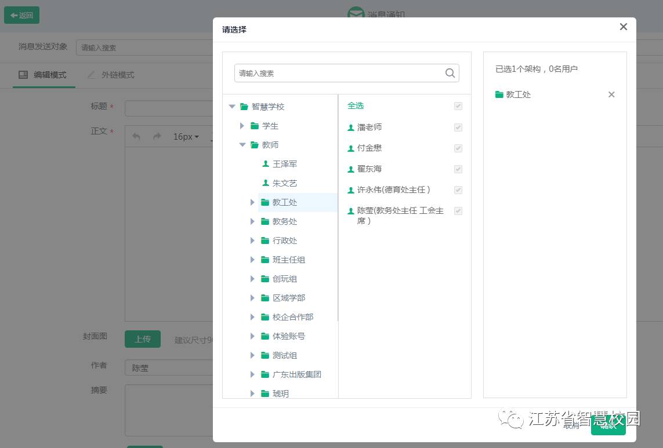Remove 教工处 from the selected list
This screenshot has width=663, height=448.
point(611,94)
